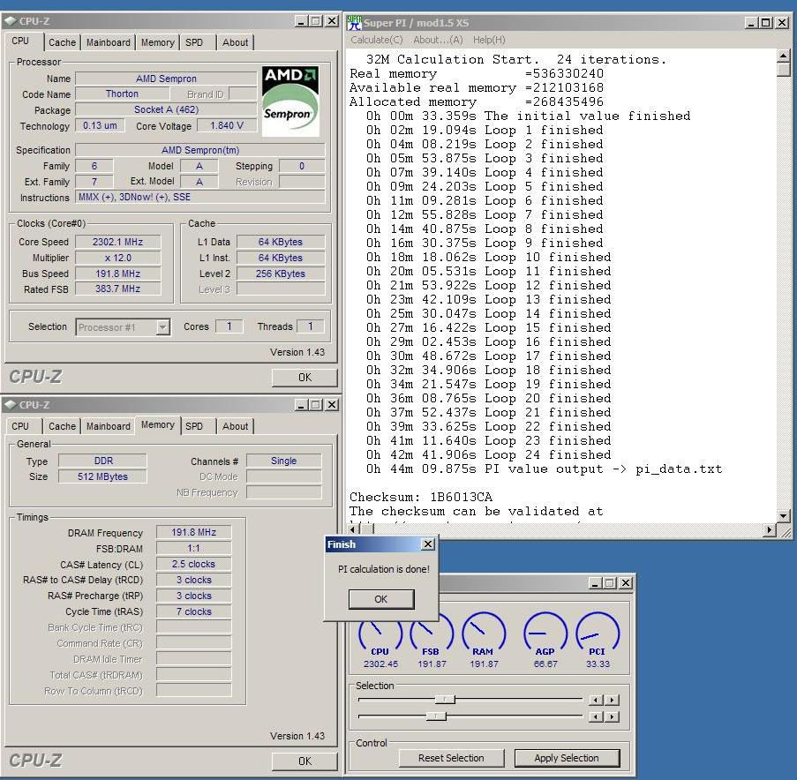Open About...(A) menu in Super PI
Image resolution: width=797 pixels, height=780 pixels.
[x=438, y=40]
